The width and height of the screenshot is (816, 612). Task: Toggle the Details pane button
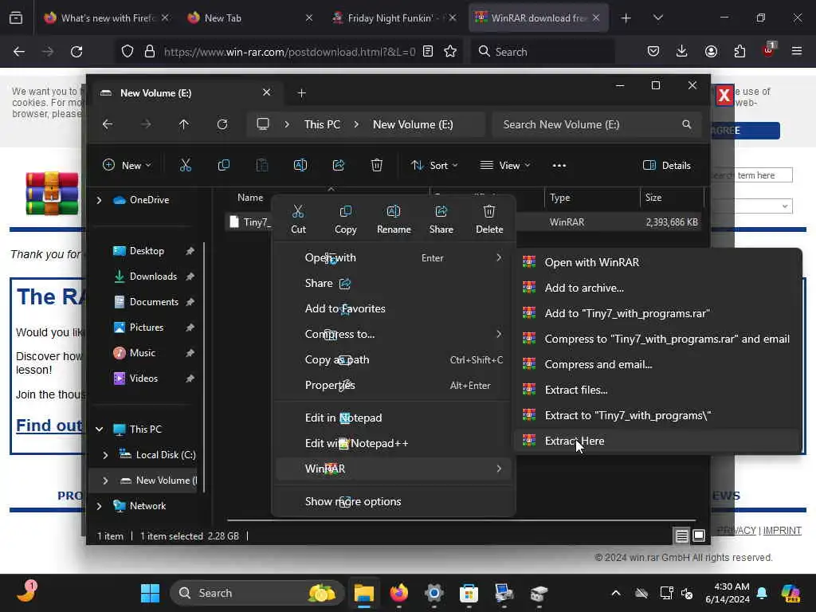(667, 166)
